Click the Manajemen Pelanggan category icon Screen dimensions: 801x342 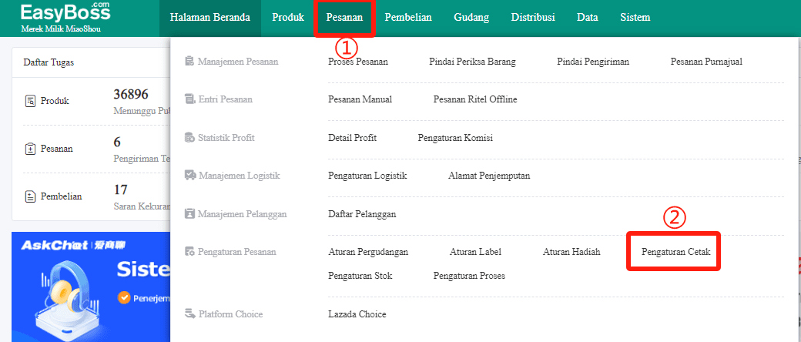tap(189, 213)
